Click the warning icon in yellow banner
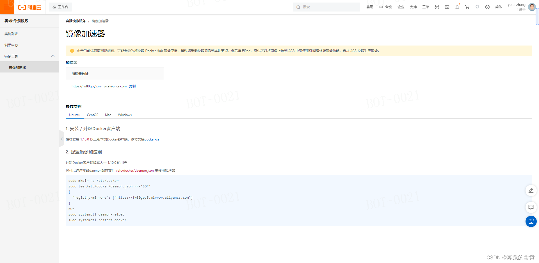This screenshot has height=263, width=539. click(72, 51)
